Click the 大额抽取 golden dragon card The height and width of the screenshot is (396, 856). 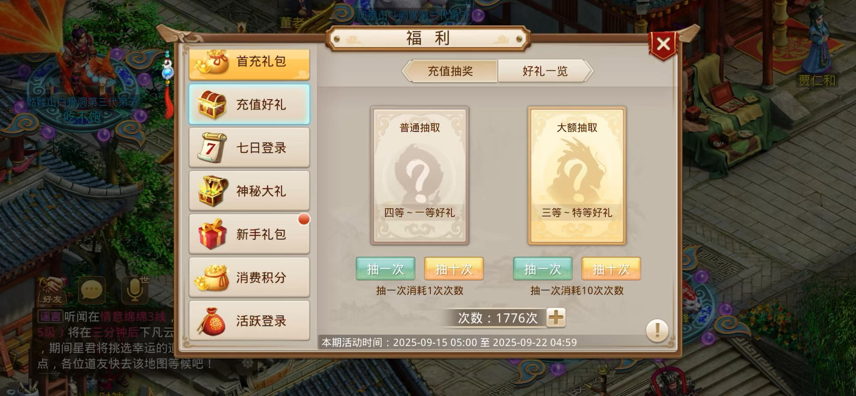(x=577, y=176)
